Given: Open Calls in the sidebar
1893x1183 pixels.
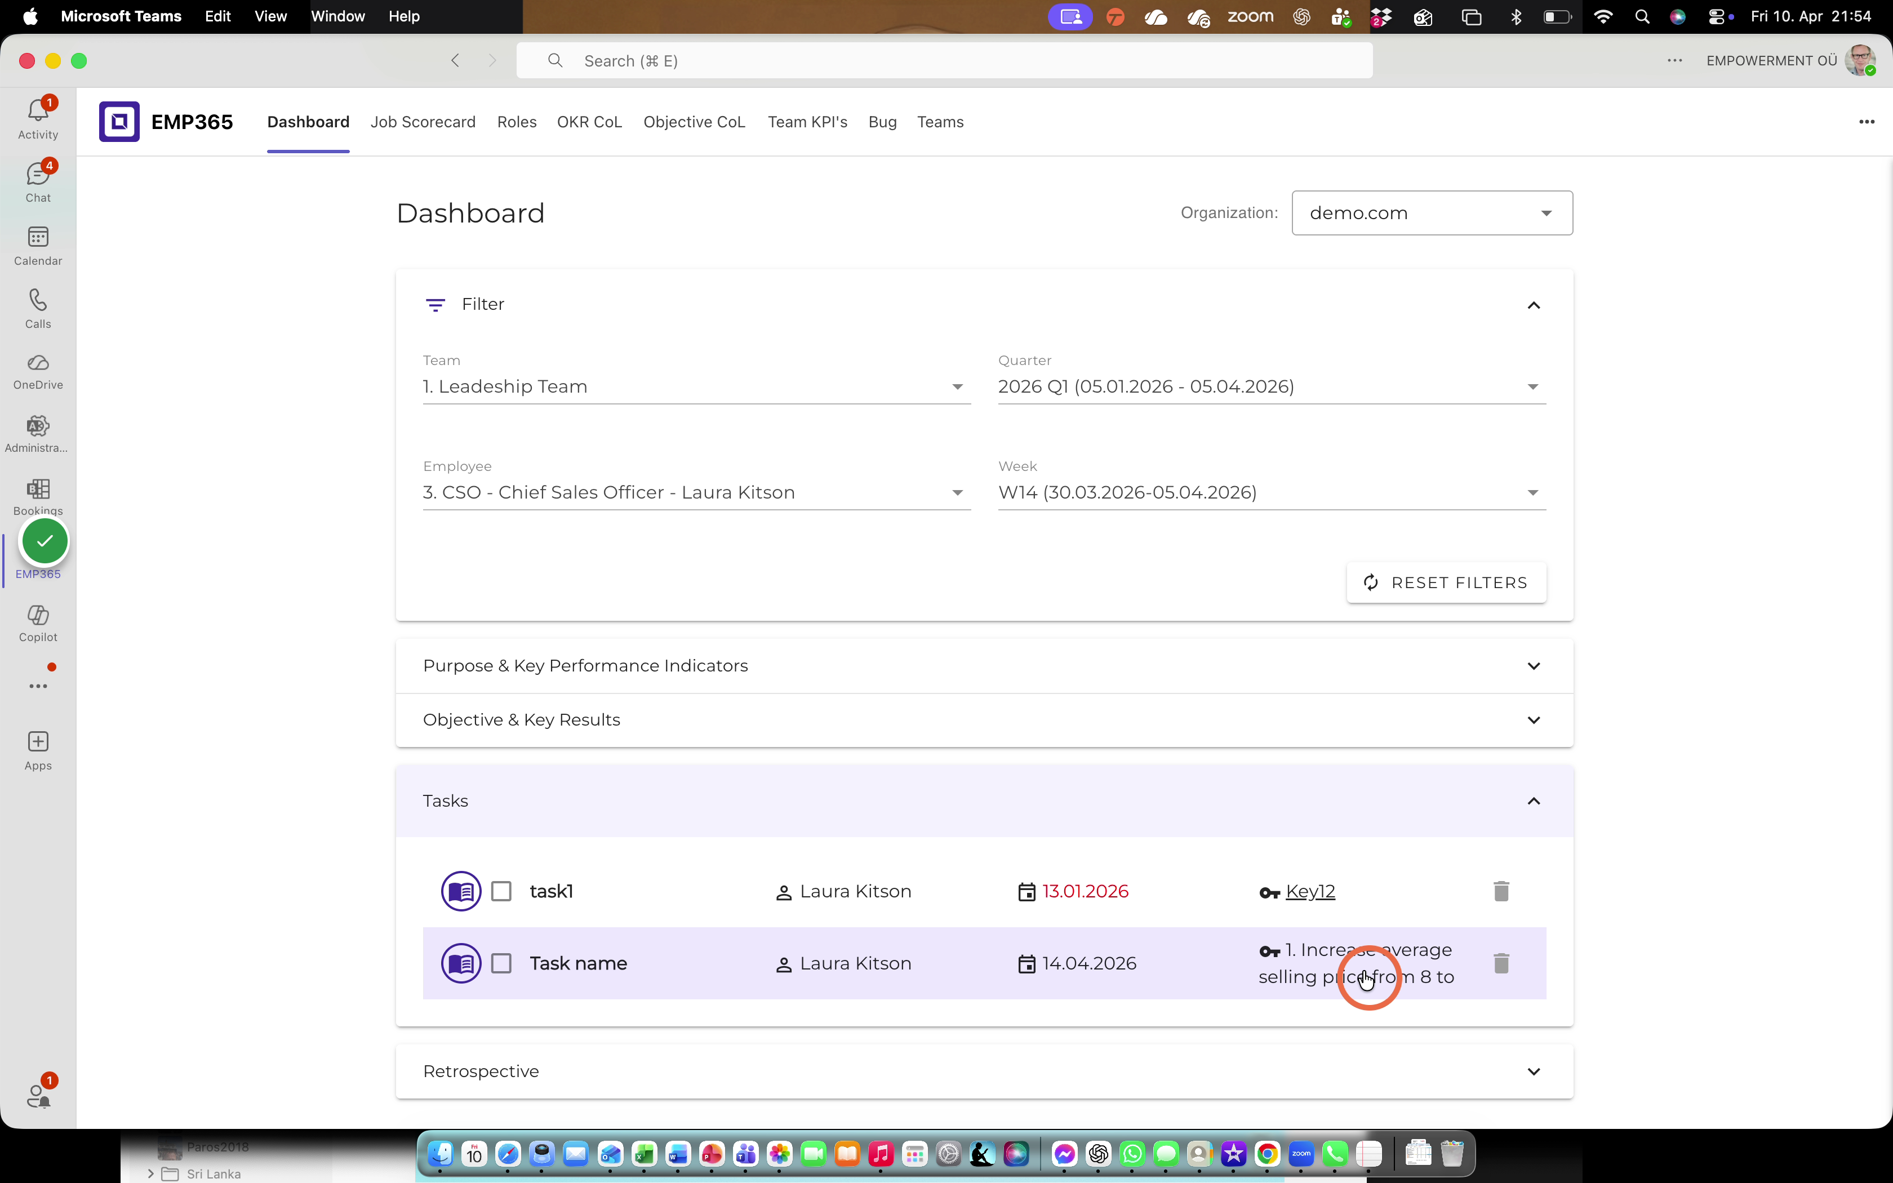Looking at the screenshot, I should tap(38, 309).
